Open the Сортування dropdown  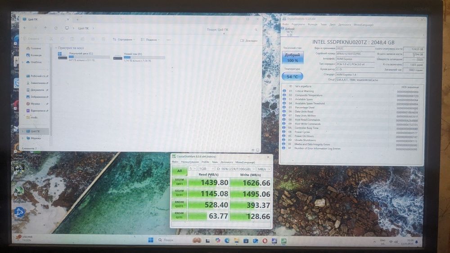click(x=123, y=40)
